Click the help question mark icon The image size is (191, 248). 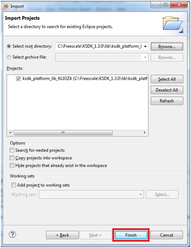tap(12, 235)
